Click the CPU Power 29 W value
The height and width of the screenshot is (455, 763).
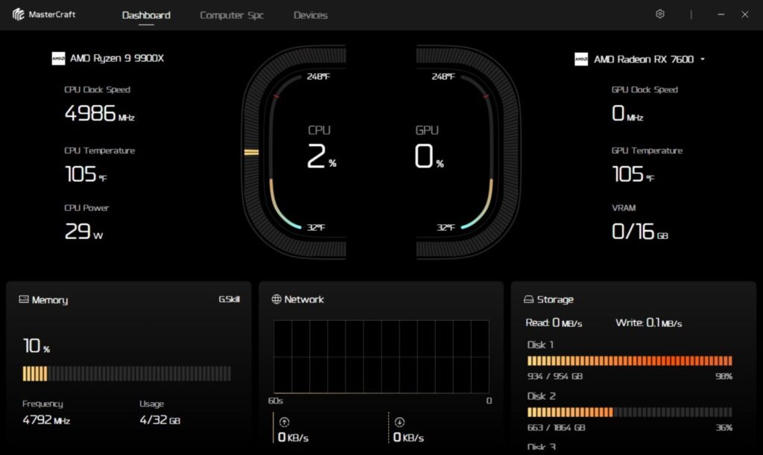pos(83,232)
